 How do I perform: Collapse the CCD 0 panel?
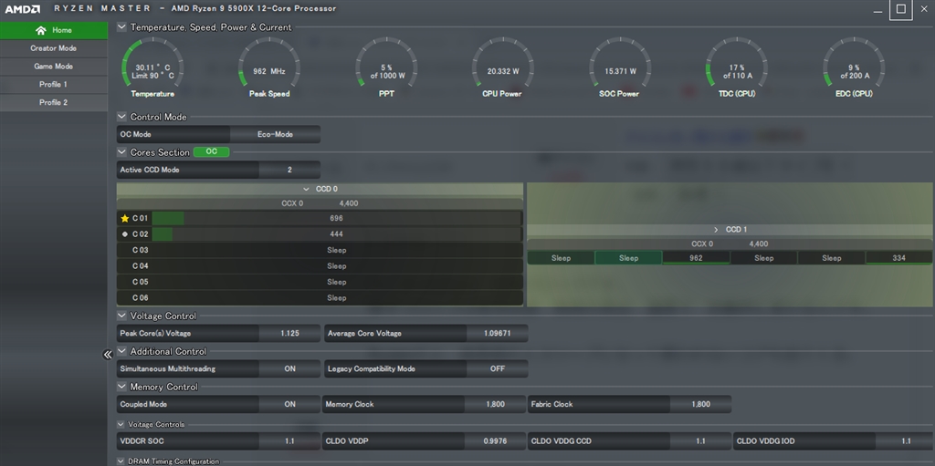point(306,189)
